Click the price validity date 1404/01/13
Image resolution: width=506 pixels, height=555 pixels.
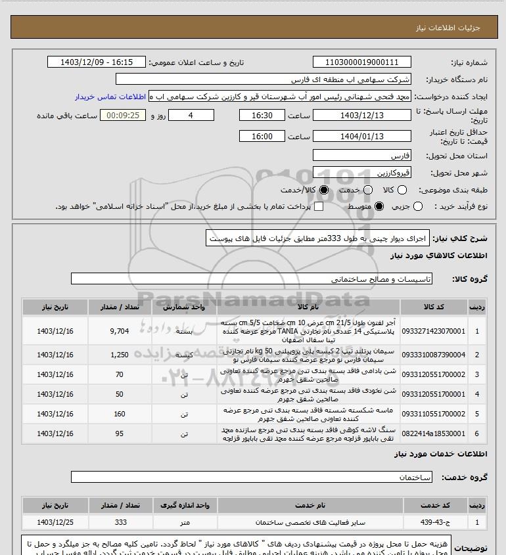point(362,136)
